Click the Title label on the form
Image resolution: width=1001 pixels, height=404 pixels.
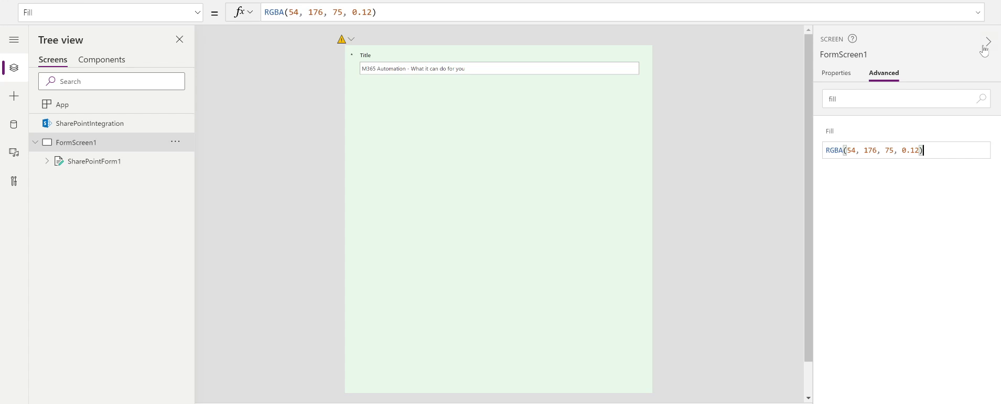[x=365, y=55]
